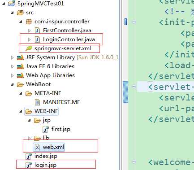Expand the JRE System Library node
Viewport: 194px width, 170px height.
pyautogui.click(x=13, y=57)
